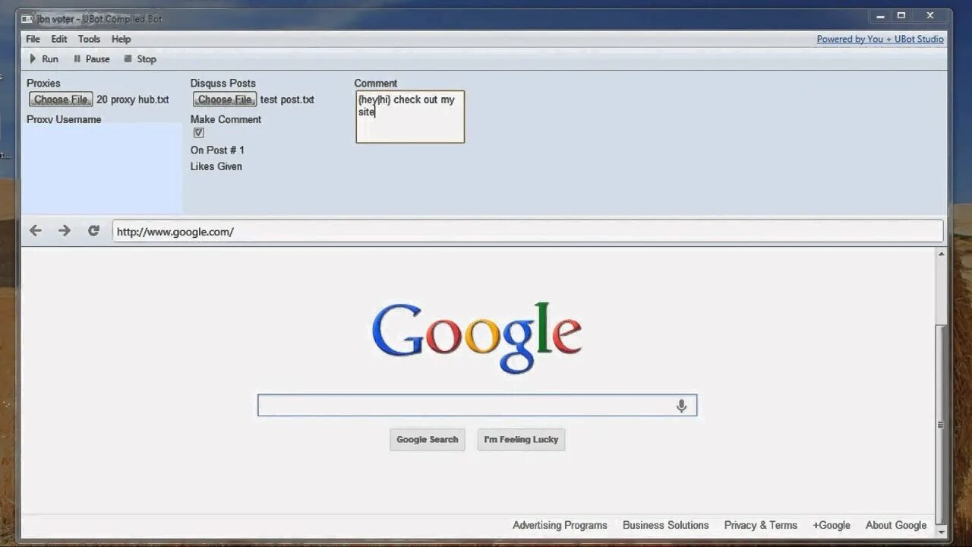
Task: Select the '20 proxy hub.txt' filename text
Action: coord(133,100)
